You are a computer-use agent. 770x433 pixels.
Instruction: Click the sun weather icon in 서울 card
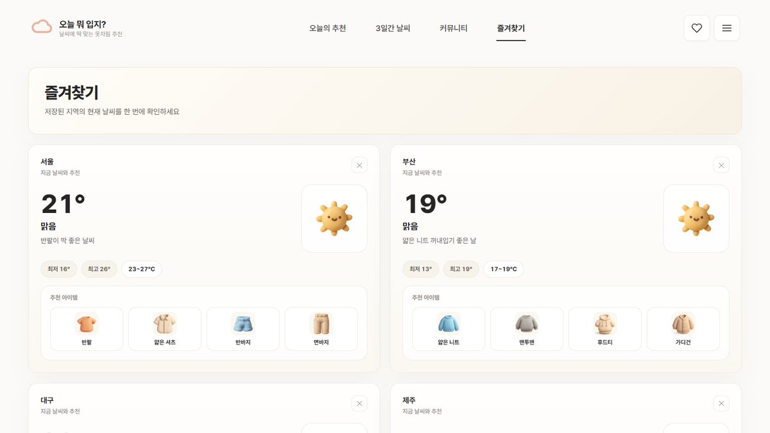click(x=334, y=219)
